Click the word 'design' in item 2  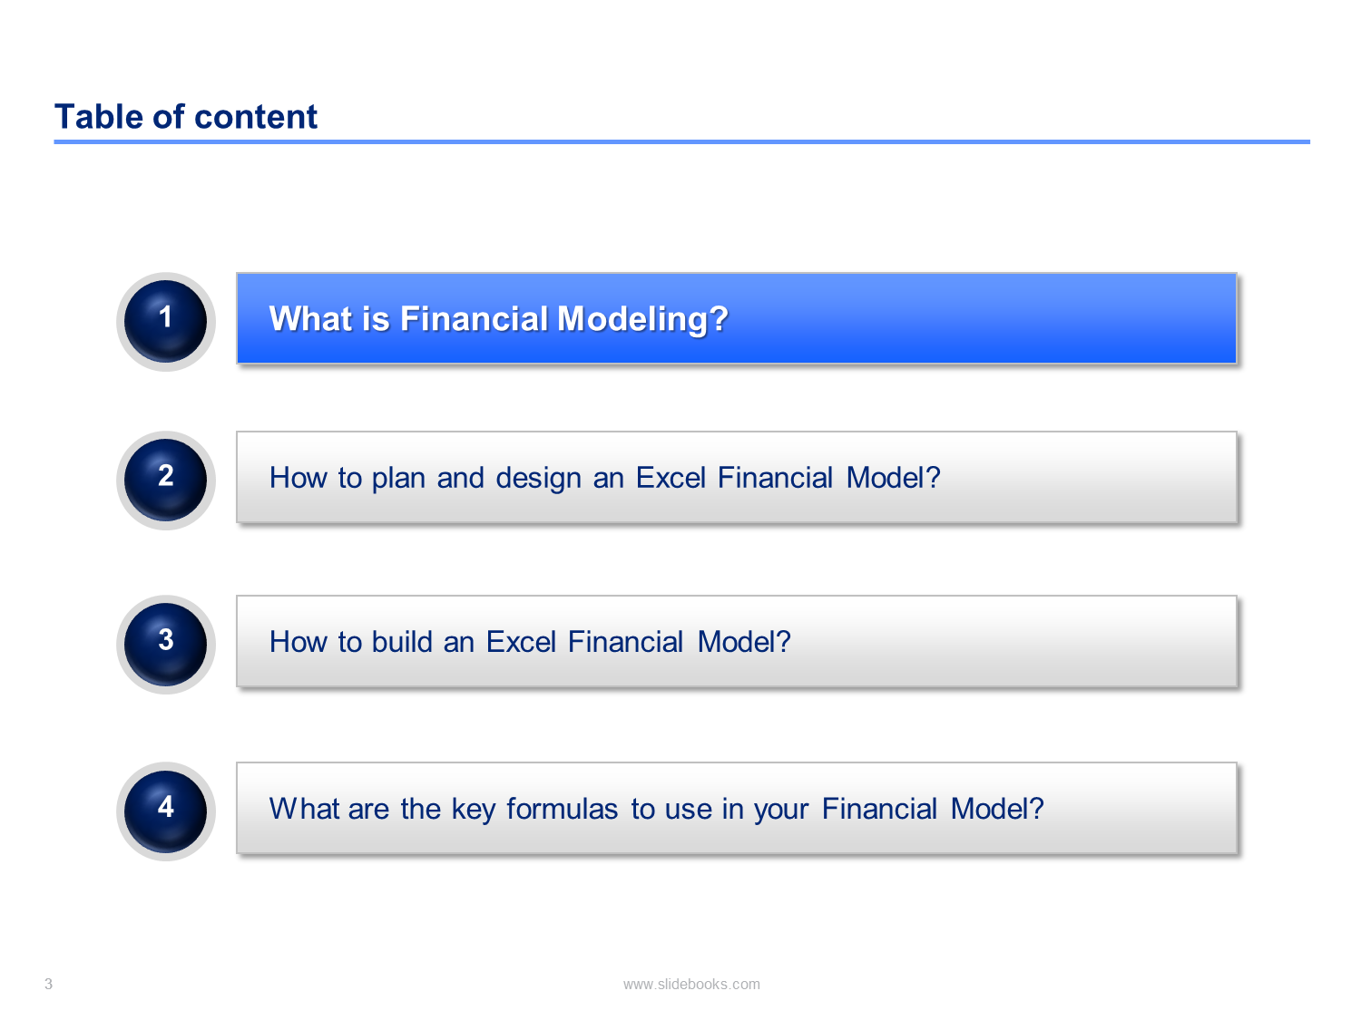(x=538, y=479)
